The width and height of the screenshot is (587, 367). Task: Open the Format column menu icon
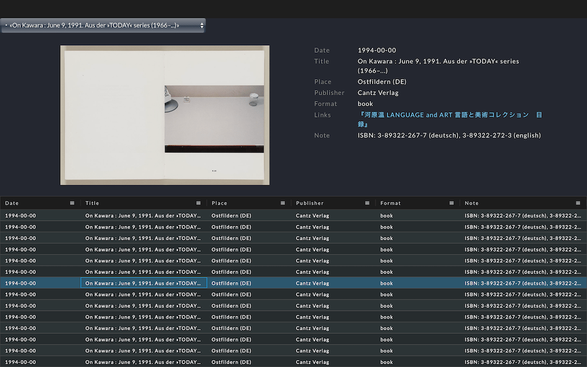452,203
